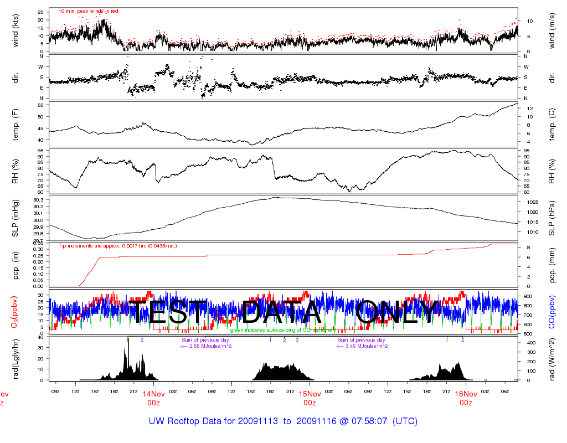
Task: Click the 'wind (m/s)' axis label
Action: click(x=551, y=31)
